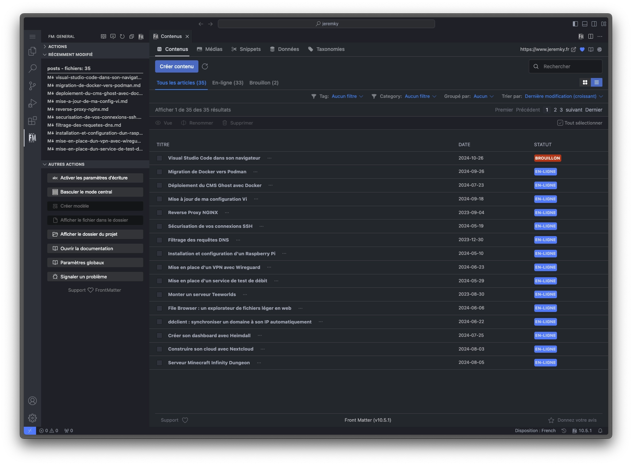632x465 pixels.
Task: Open the Explorer view in activity bar
Action: coord(32,51)
